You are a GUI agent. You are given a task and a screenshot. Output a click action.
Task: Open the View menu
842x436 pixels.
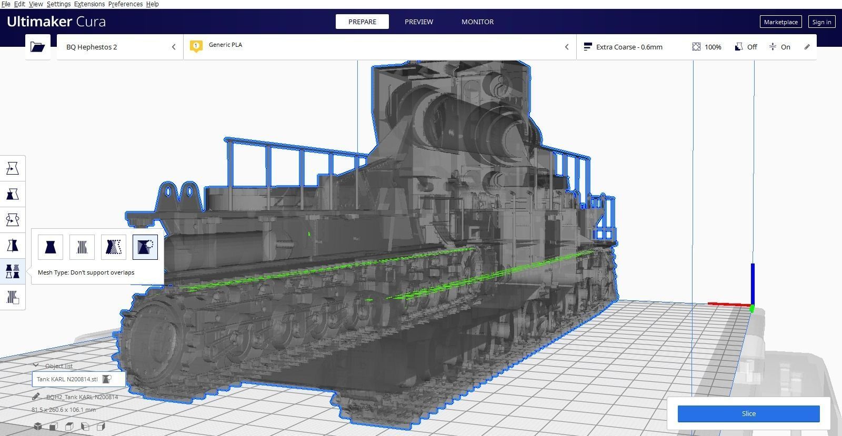36,4
